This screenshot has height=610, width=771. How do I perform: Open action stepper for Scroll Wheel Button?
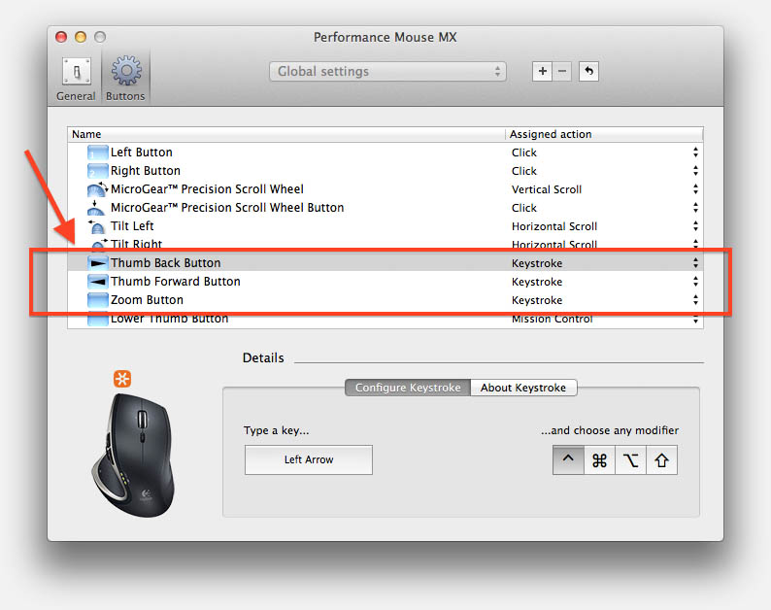695,208
